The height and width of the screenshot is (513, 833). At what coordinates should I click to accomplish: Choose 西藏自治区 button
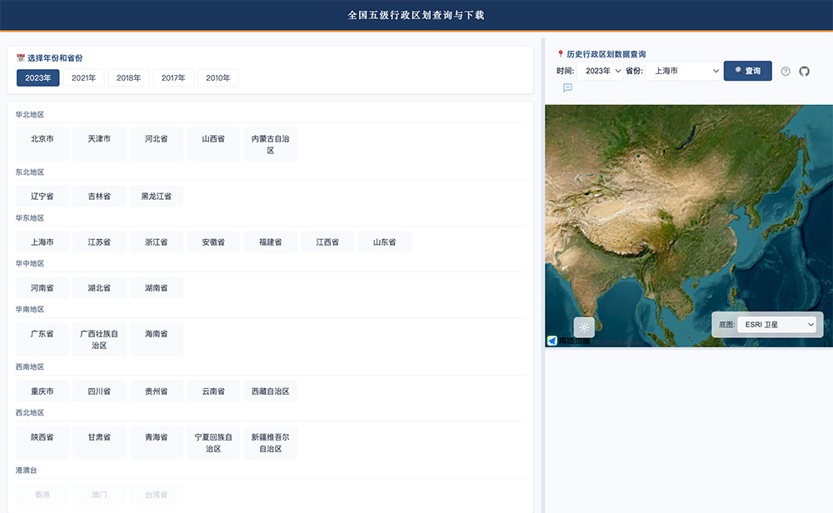tap(271, 391)
